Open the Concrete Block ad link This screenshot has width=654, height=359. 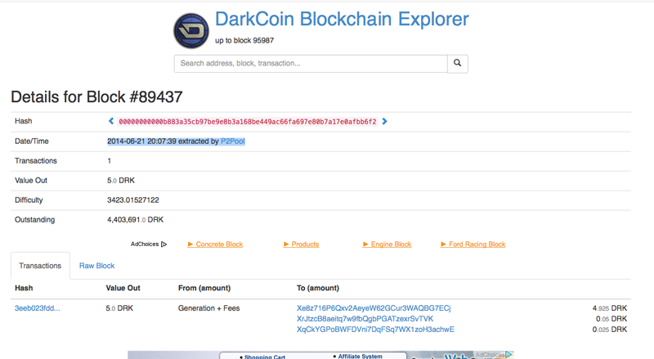pos(215,245)
